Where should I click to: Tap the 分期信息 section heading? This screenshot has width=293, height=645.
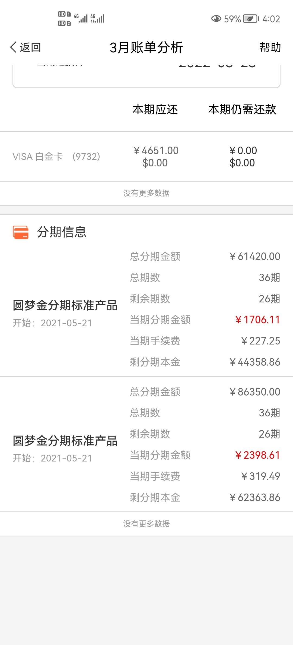coord(62,232)
